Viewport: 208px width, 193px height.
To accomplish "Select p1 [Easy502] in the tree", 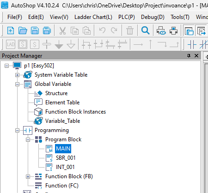I will (39, 66).
